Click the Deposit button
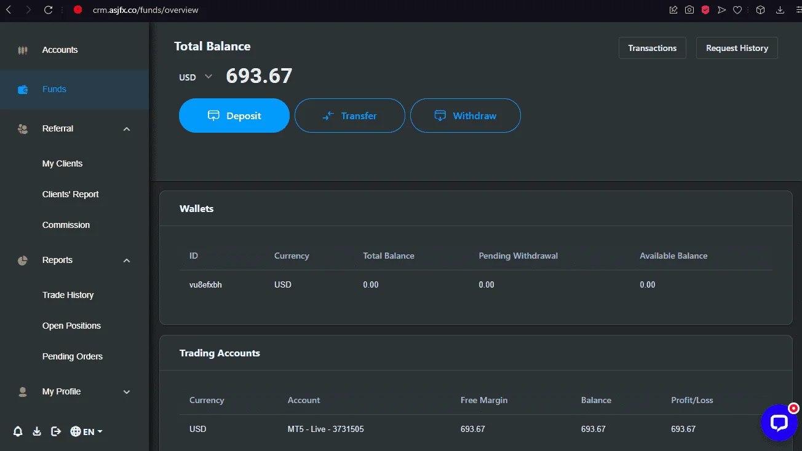This screenshot has width=802, height=451. [x=234, y=116]
